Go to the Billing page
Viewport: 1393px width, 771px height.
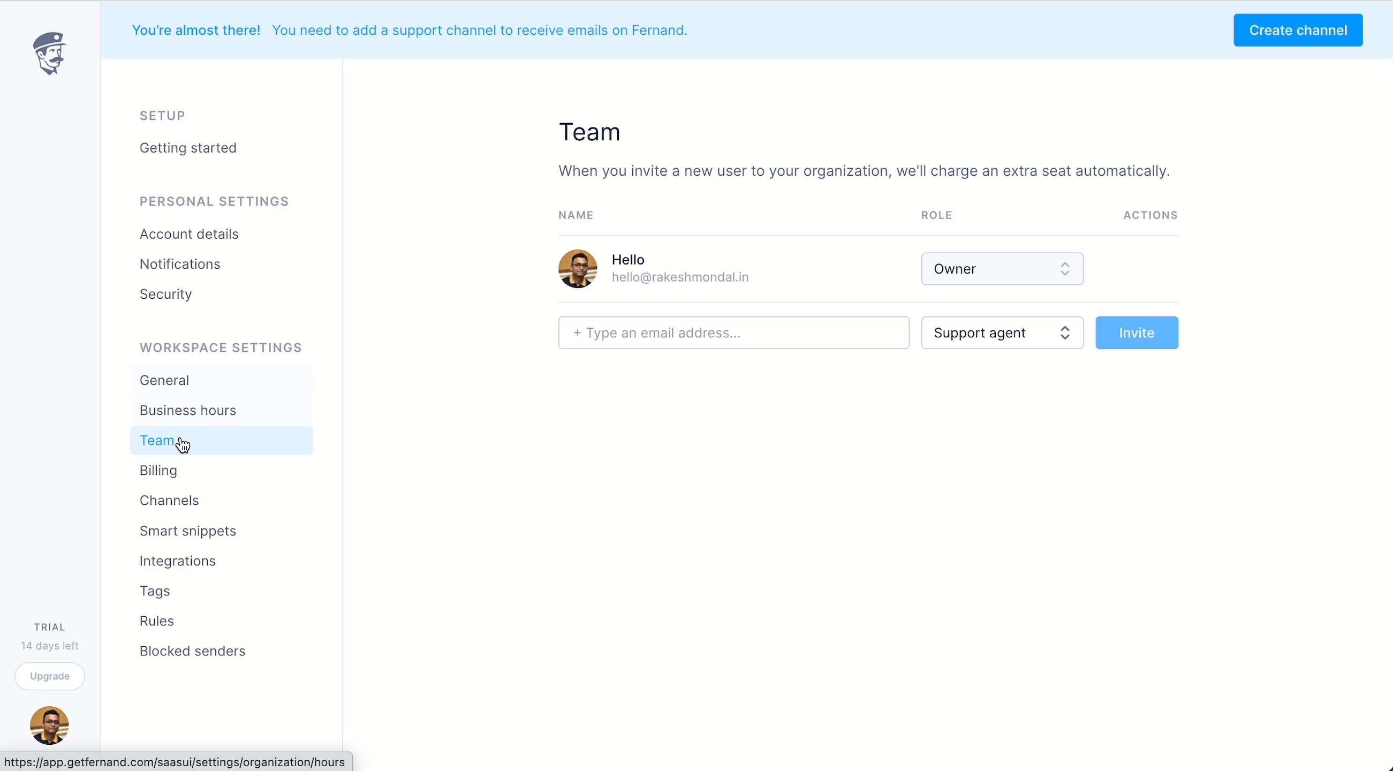pos(158,471)
